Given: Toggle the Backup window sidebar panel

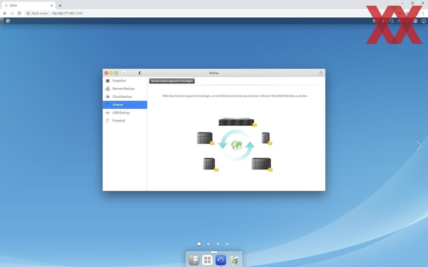Looking at the screenshot, I should click(x=140, y=73).
